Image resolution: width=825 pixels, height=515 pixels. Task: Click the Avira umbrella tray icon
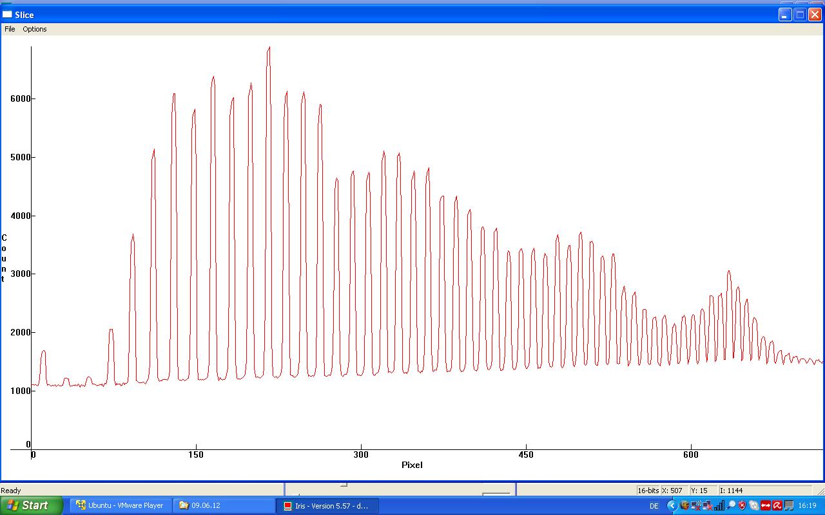coord(777,506)
